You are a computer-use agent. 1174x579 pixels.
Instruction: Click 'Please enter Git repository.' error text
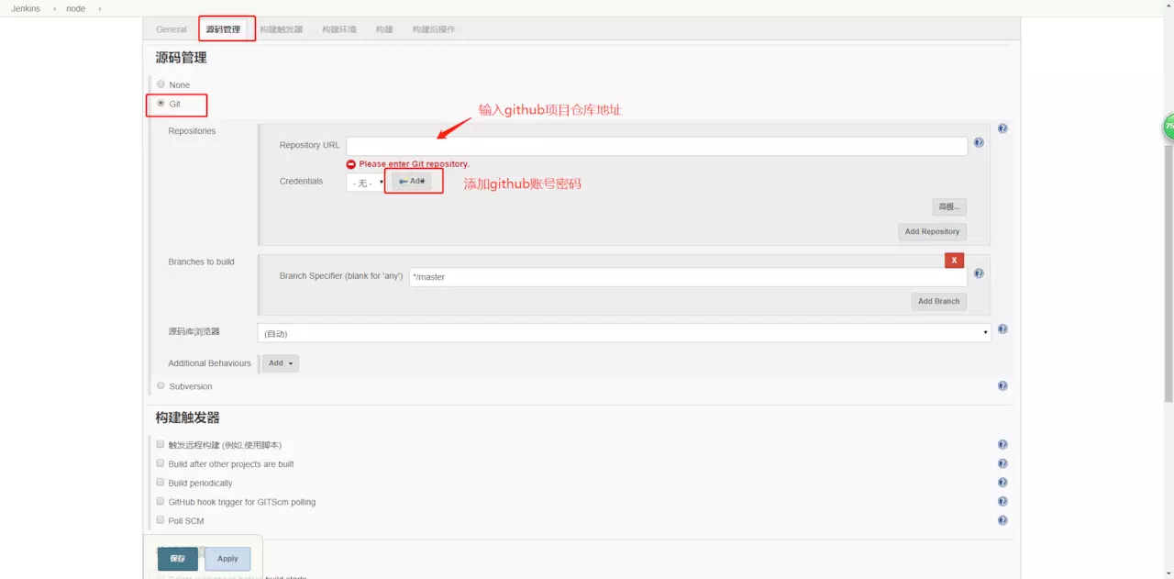pos(414,163)
